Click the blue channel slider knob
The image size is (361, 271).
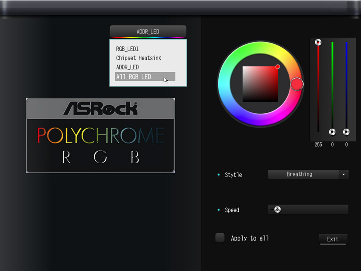(x=346, y=132)
